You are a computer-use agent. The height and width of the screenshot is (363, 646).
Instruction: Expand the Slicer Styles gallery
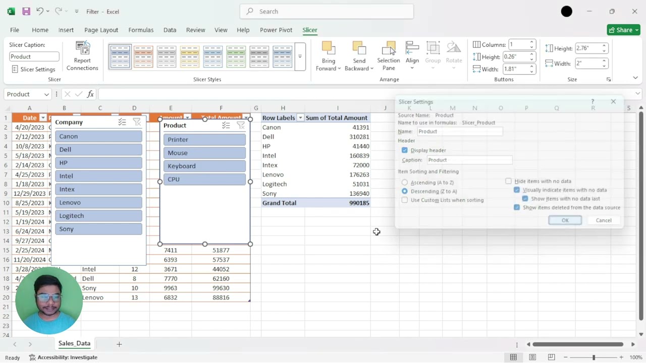(300, 56)
